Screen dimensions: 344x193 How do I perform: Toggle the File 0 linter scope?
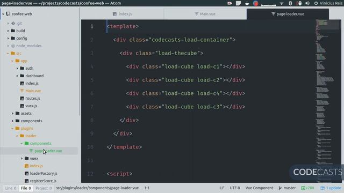tap(26, 188)
